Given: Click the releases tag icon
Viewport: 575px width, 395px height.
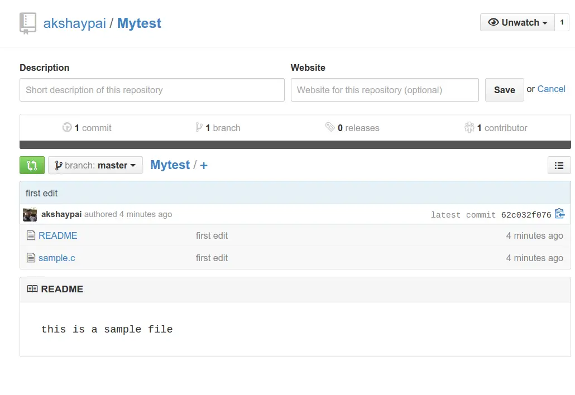Looking at the screenshot, I should coord(330,127).
